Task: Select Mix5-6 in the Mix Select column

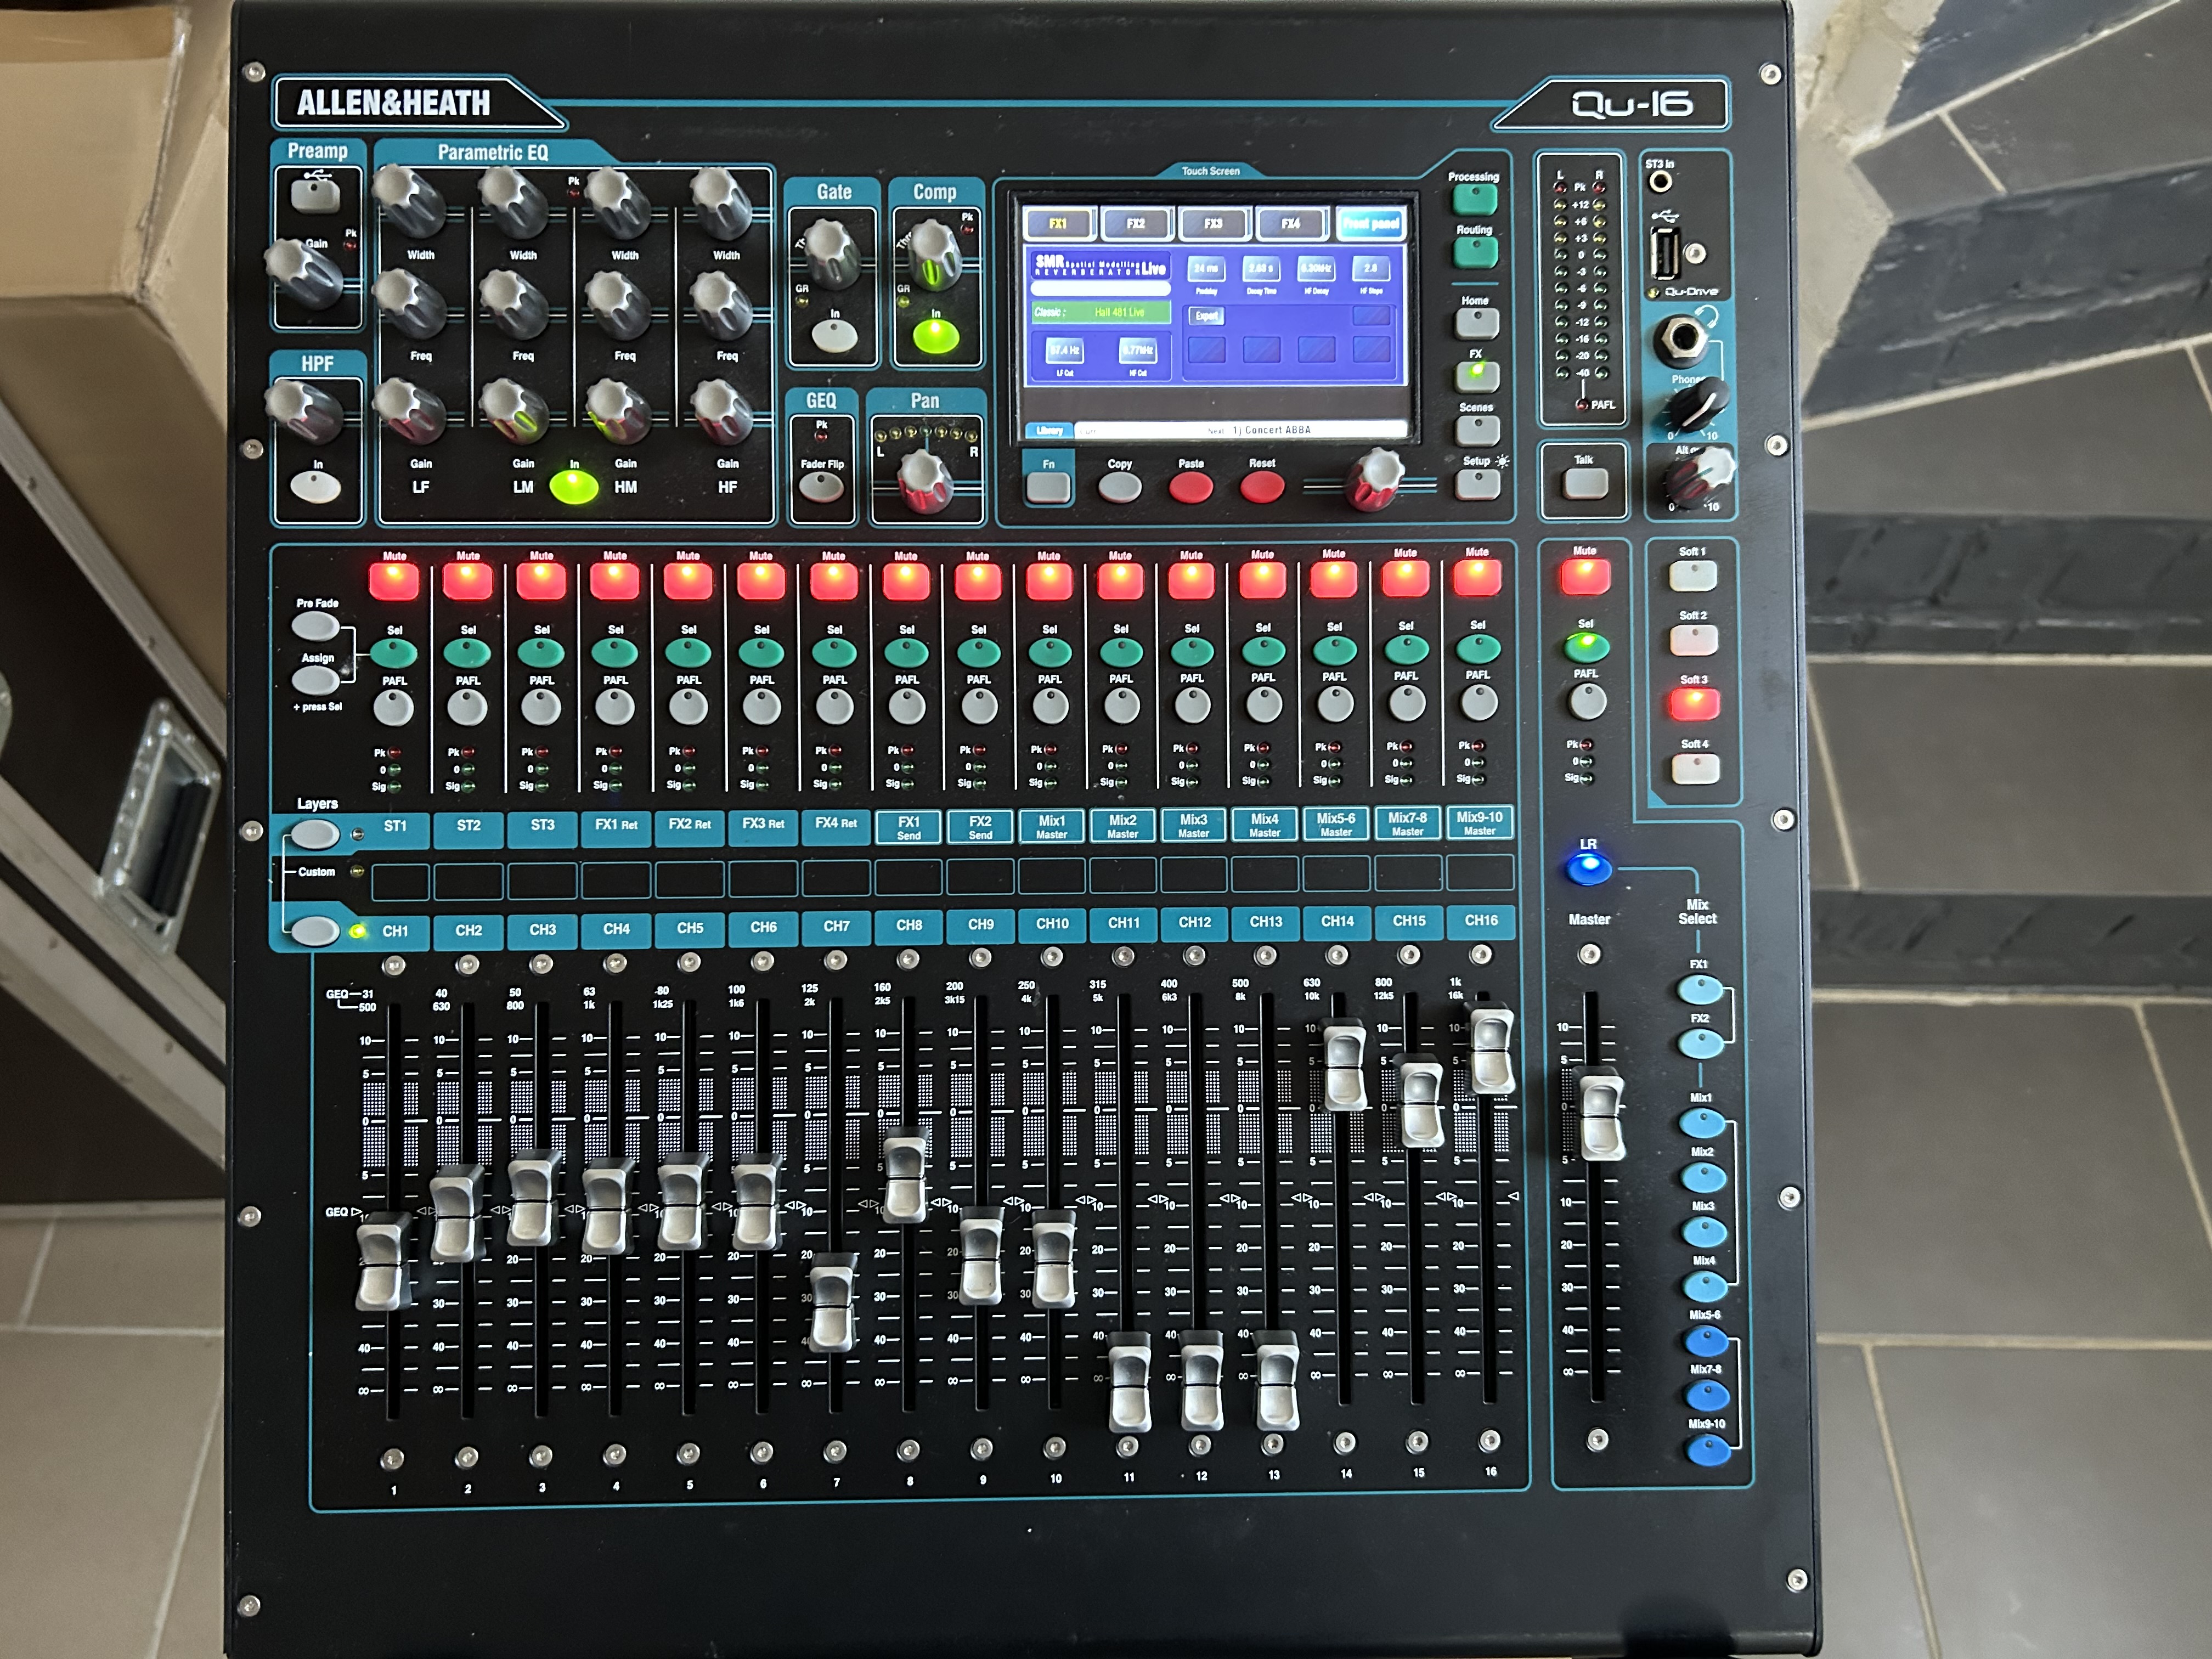Action: (x=1706, y=1340)
